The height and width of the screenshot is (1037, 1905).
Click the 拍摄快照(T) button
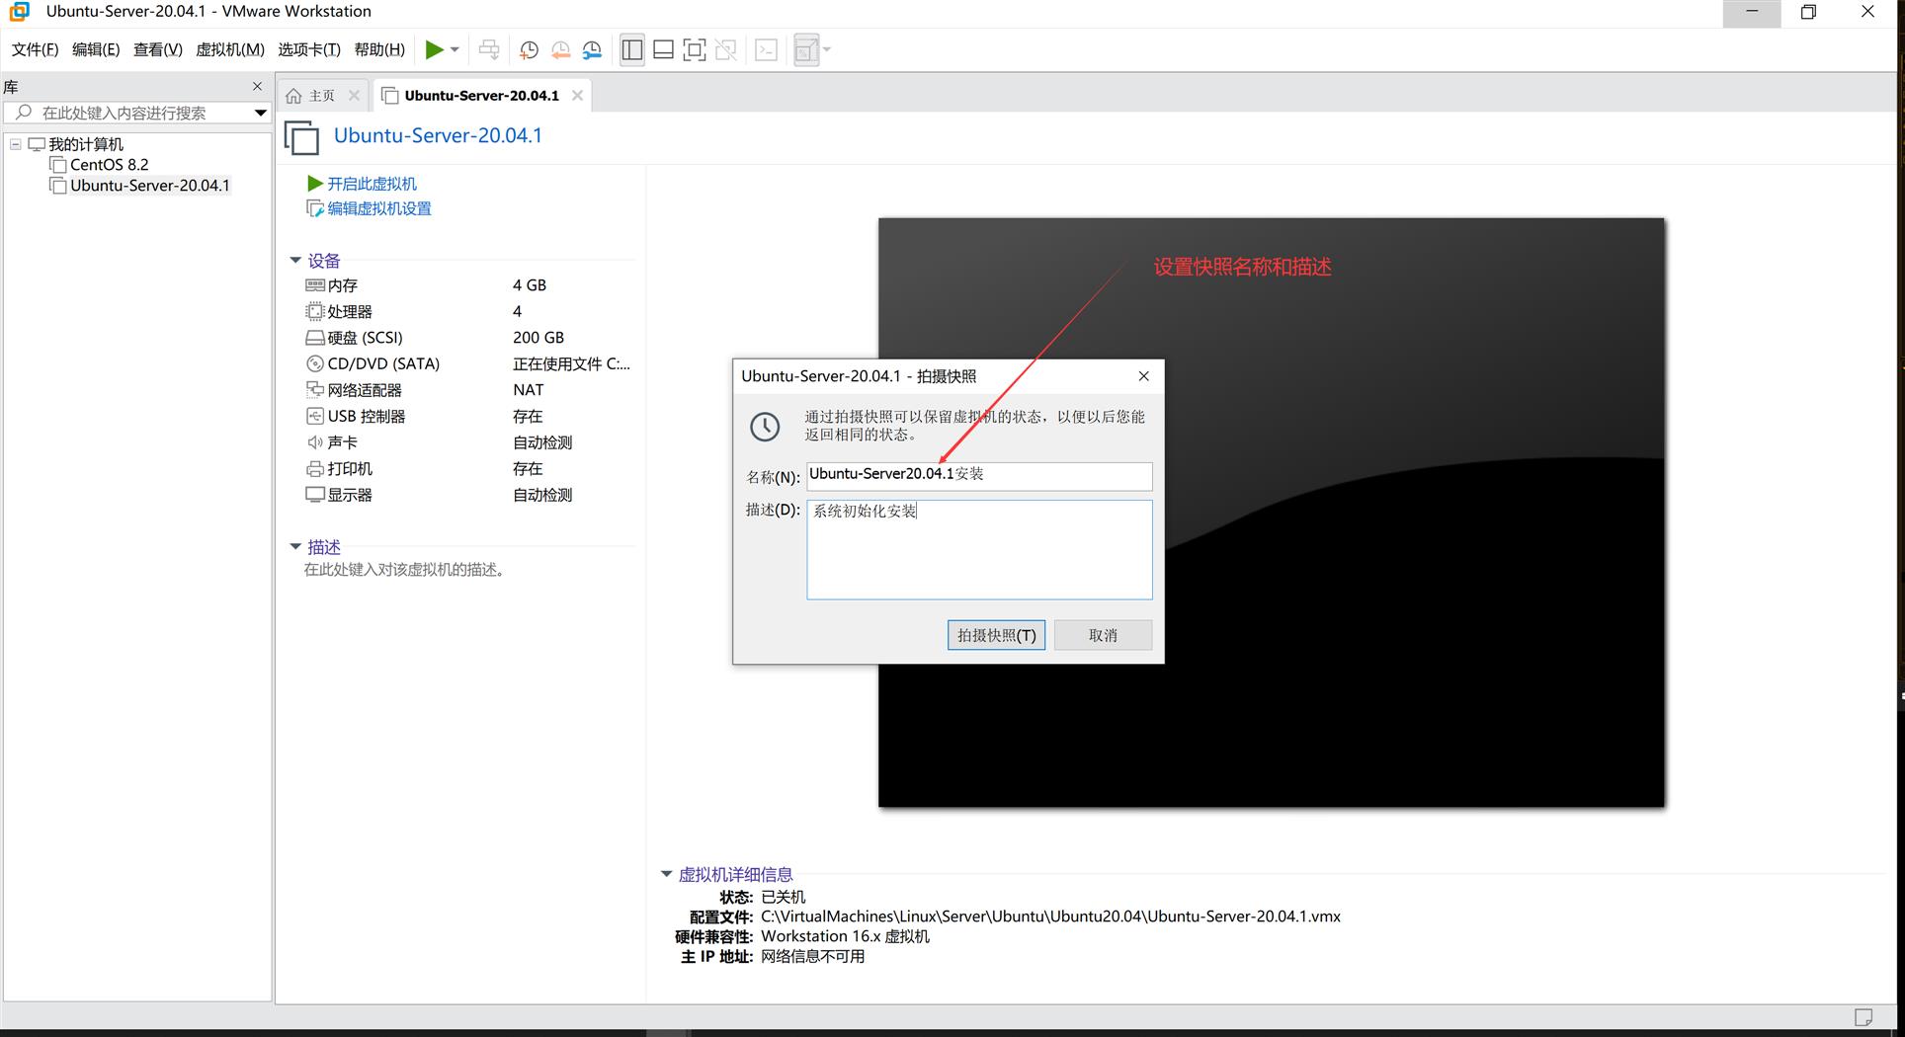click(x=996, y=635)
